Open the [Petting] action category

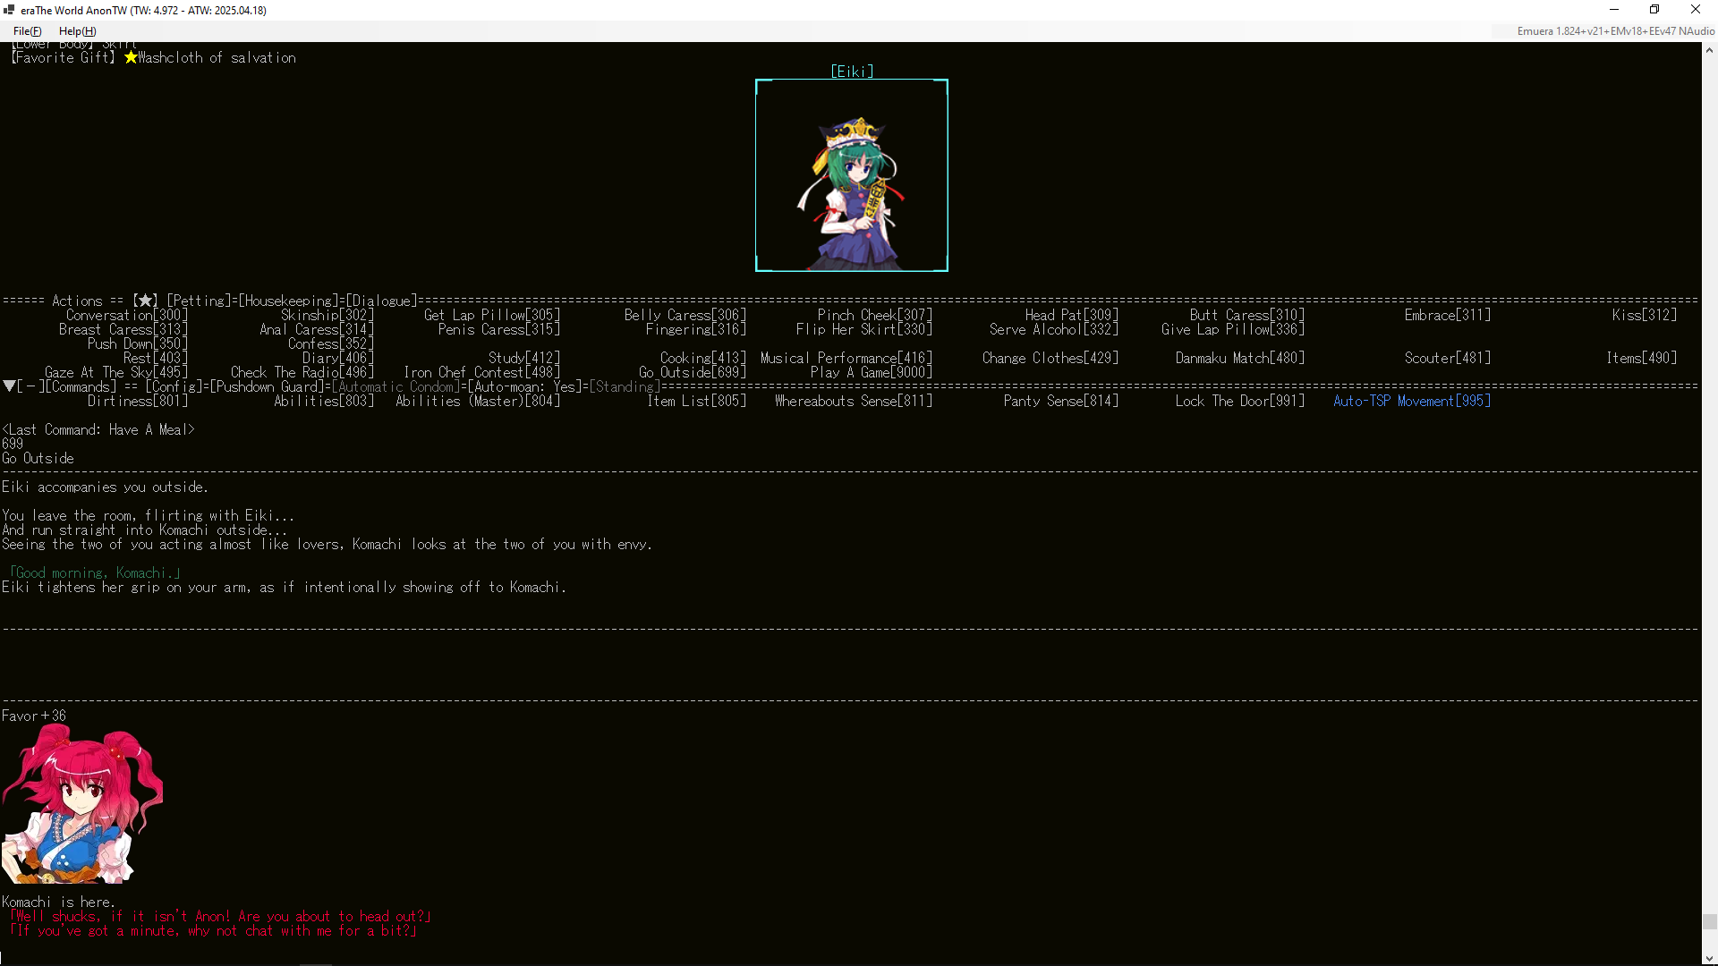click(200, 301)
